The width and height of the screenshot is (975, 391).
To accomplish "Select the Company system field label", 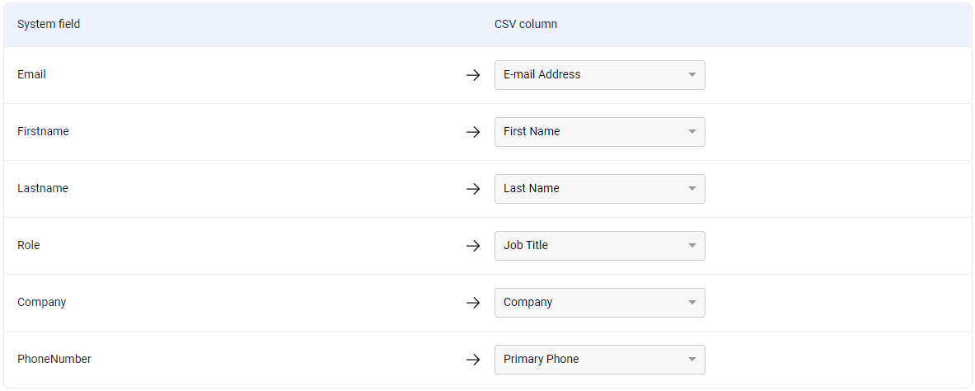I will click(41, 302).
